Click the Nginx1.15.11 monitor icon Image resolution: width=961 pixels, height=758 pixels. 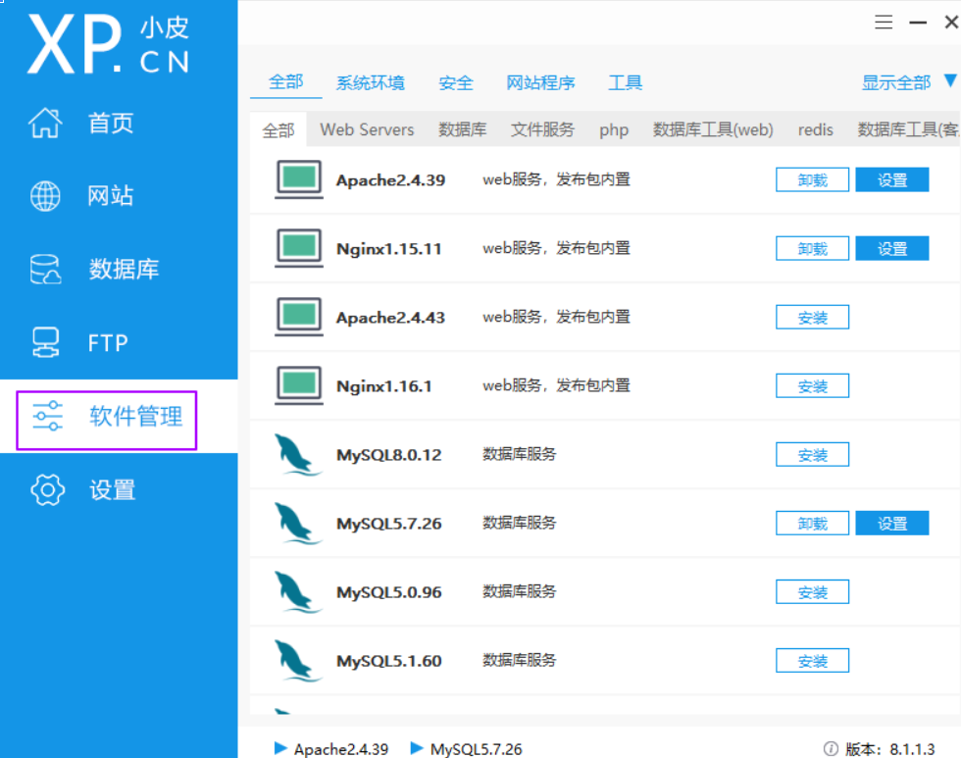coord(298,248)
